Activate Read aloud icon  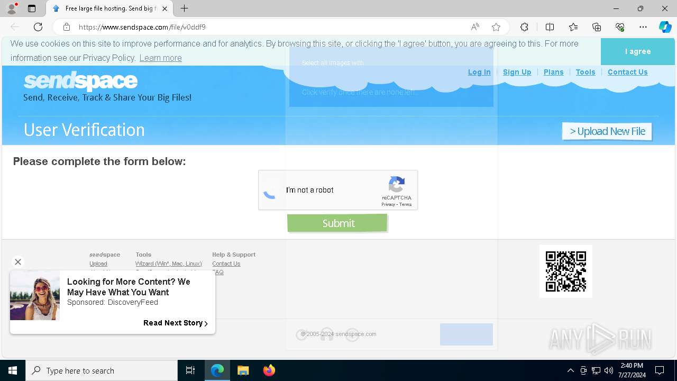[x=475, y=27]
